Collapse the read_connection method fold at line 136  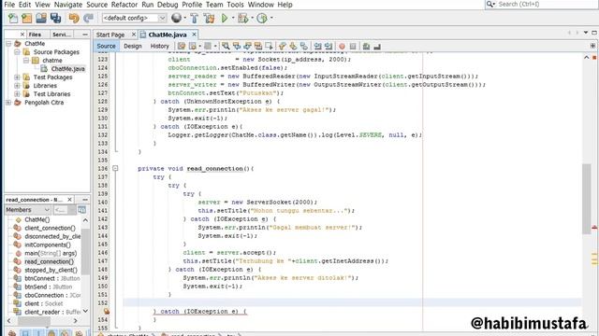pyautogui.click(x=115, y=168)
